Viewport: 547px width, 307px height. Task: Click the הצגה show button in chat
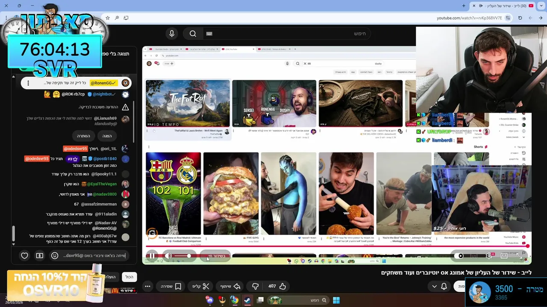tap(107, 136)
